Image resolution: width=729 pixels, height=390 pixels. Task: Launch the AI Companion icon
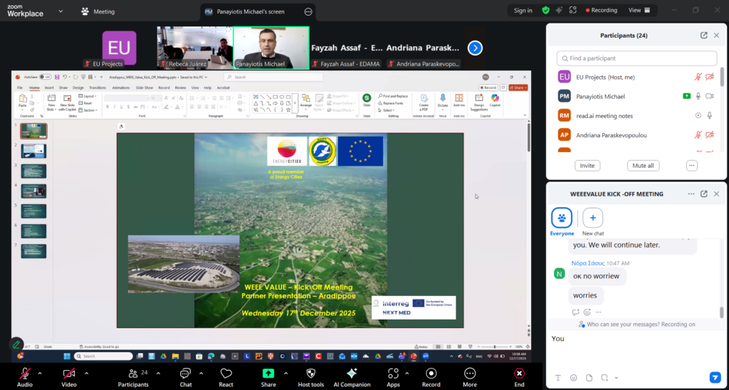(352, 374)
